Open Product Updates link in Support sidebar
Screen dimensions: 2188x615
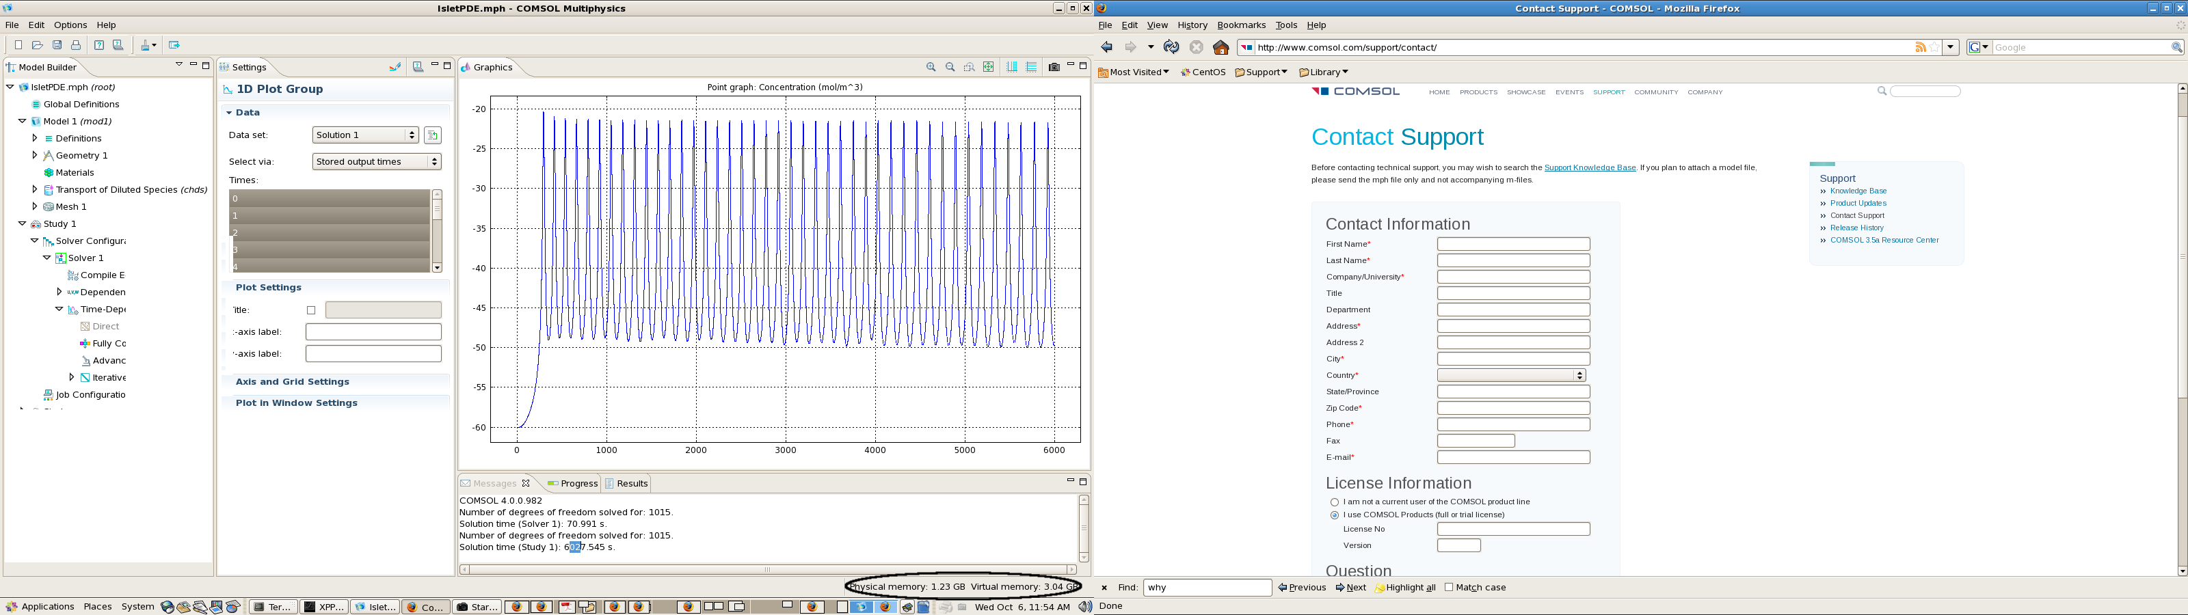(1858, 203)
